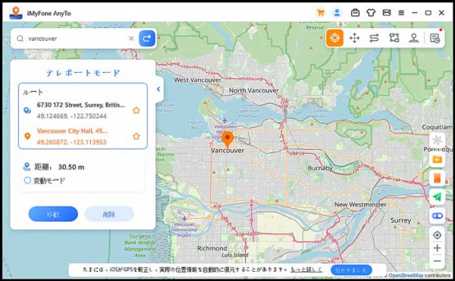Screen dimensions: 455x281
Task: Zoom in the map with plus
Action: 437,248
